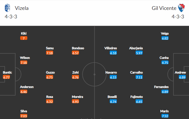Click player name Zohi
This screenshot has width=189, height=119.
click(x=75, y=72)
